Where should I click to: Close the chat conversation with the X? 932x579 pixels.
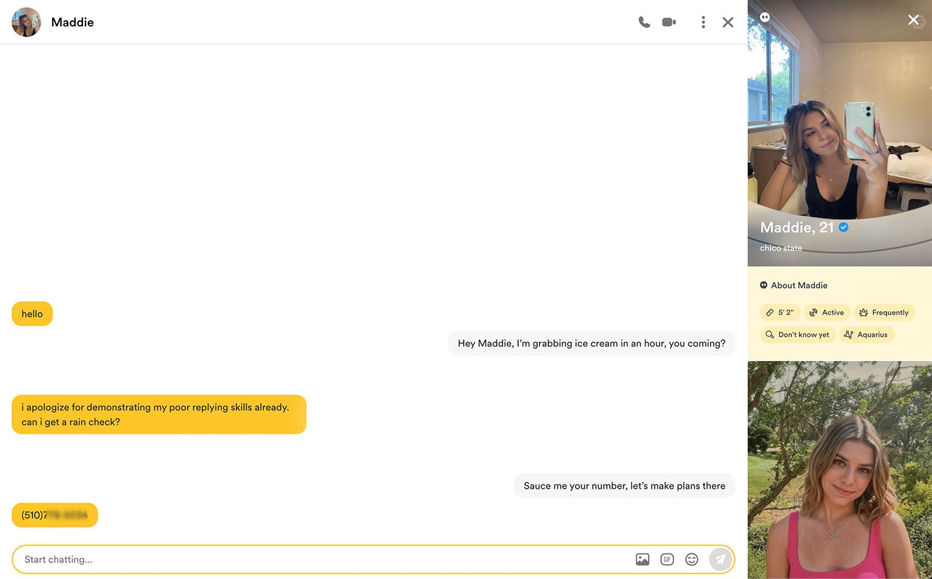[x=728, y=22]
